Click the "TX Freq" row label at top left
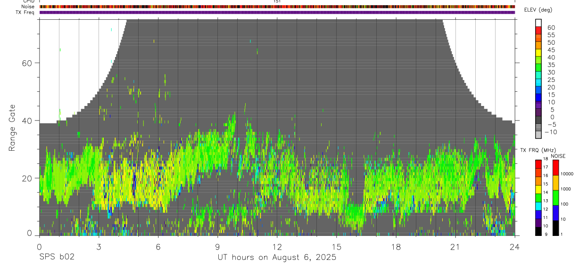This screenshot has height=267, width=579. point(25,12)
